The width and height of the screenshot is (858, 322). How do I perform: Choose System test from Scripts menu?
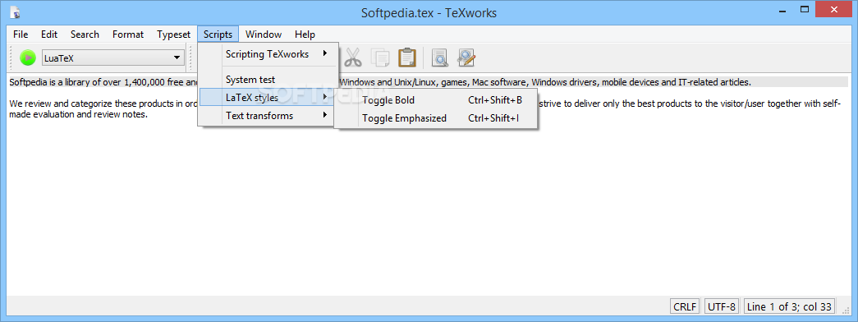click(268, 80)
